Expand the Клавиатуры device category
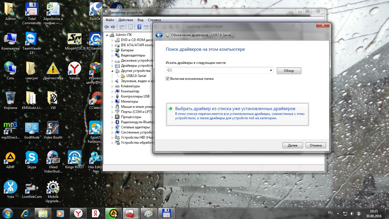 pos(113,86)
